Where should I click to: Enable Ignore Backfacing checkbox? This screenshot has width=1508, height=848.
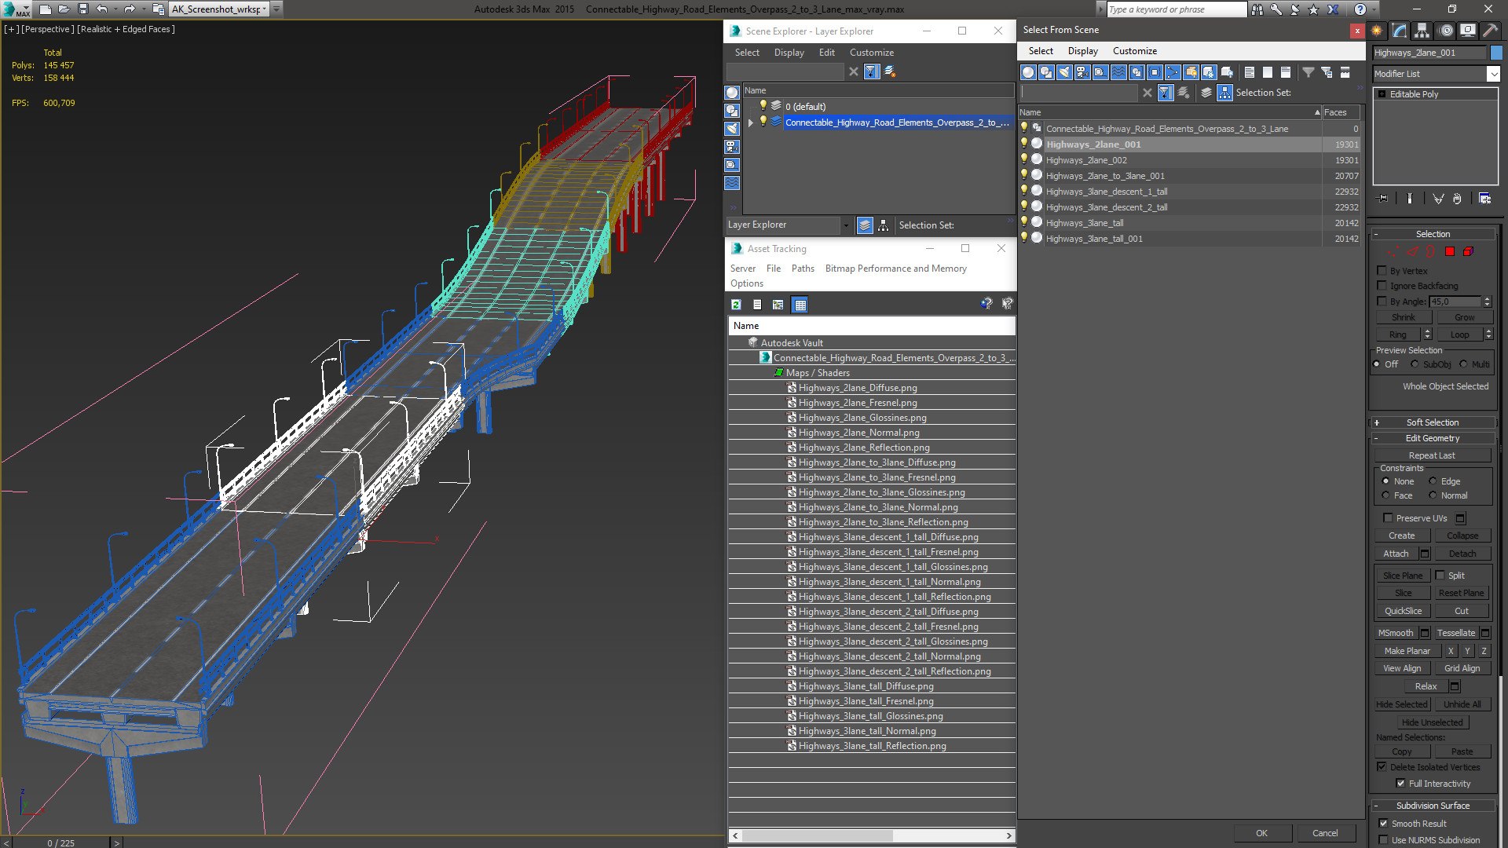pyautogui.click(x=1382, y=286)
